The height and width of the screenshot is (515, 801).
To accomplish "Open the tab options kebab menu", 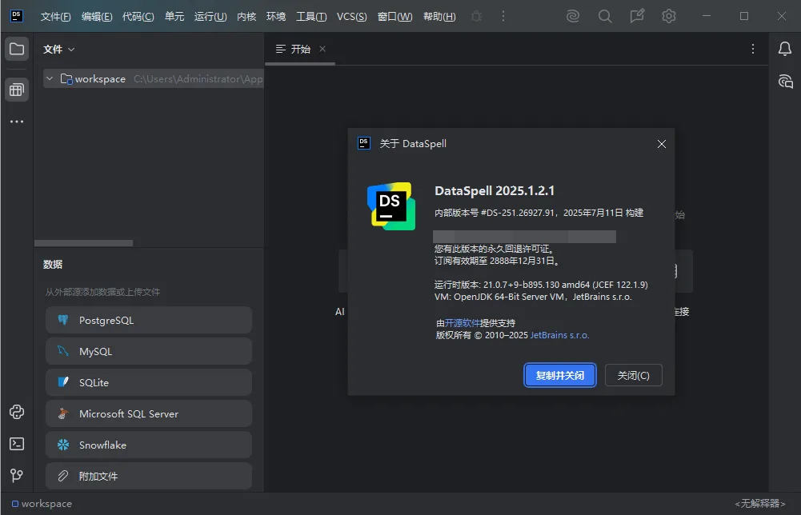I will (752, 50).
